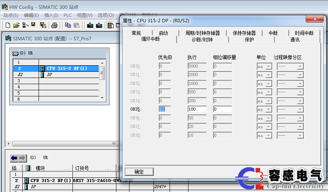The image size is (328, 192).
Task: Click the Download to Module icon
Action: [90, 25]
